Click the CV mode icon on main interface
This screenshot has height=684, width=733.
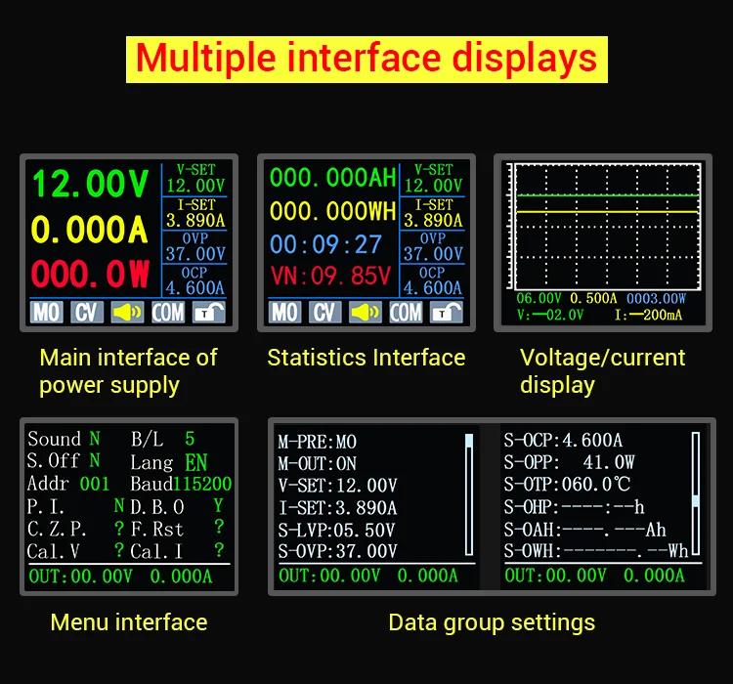[87, 313]
